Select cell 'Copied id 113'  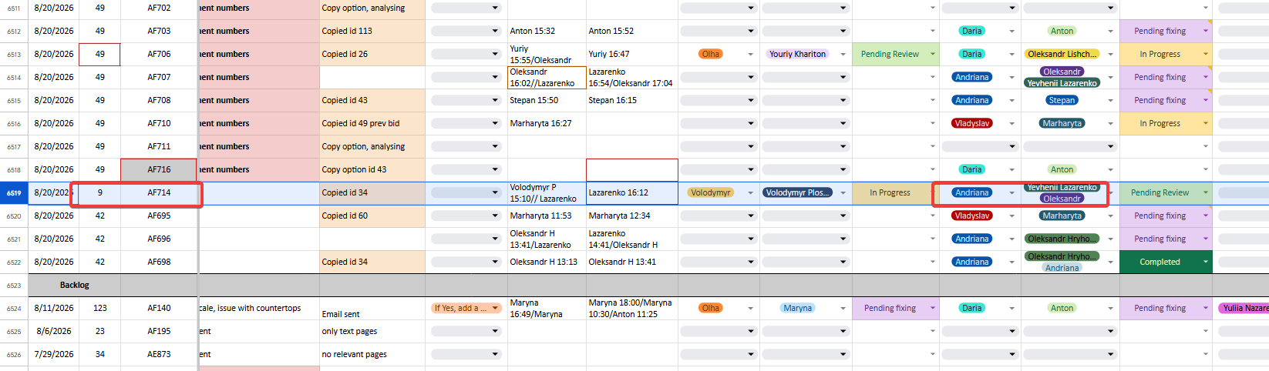[x=372, y=32]
